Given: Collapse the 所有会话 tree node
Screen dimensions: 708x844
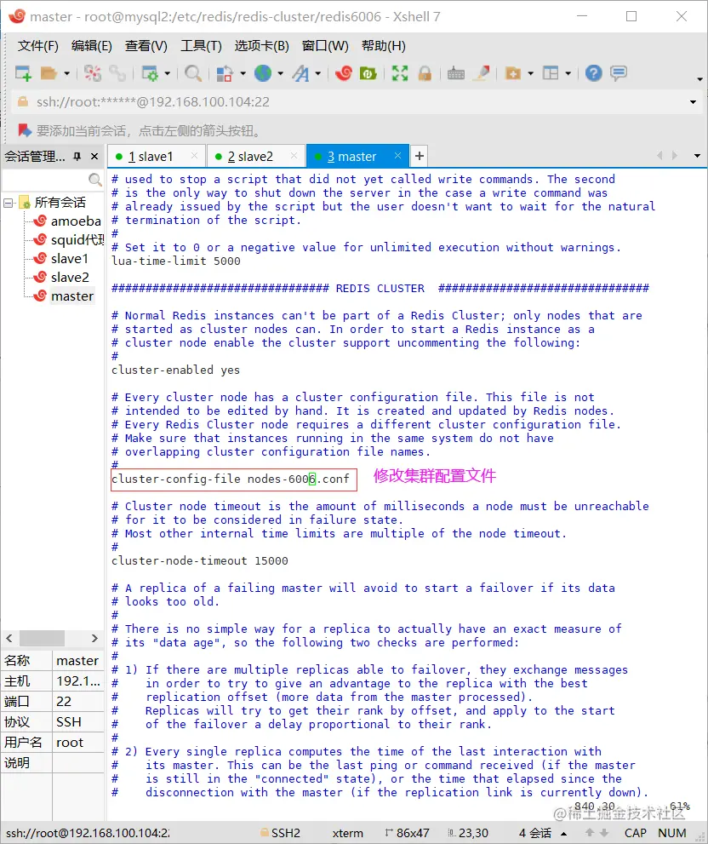Looking at the screenshot, I should point(8,203).
